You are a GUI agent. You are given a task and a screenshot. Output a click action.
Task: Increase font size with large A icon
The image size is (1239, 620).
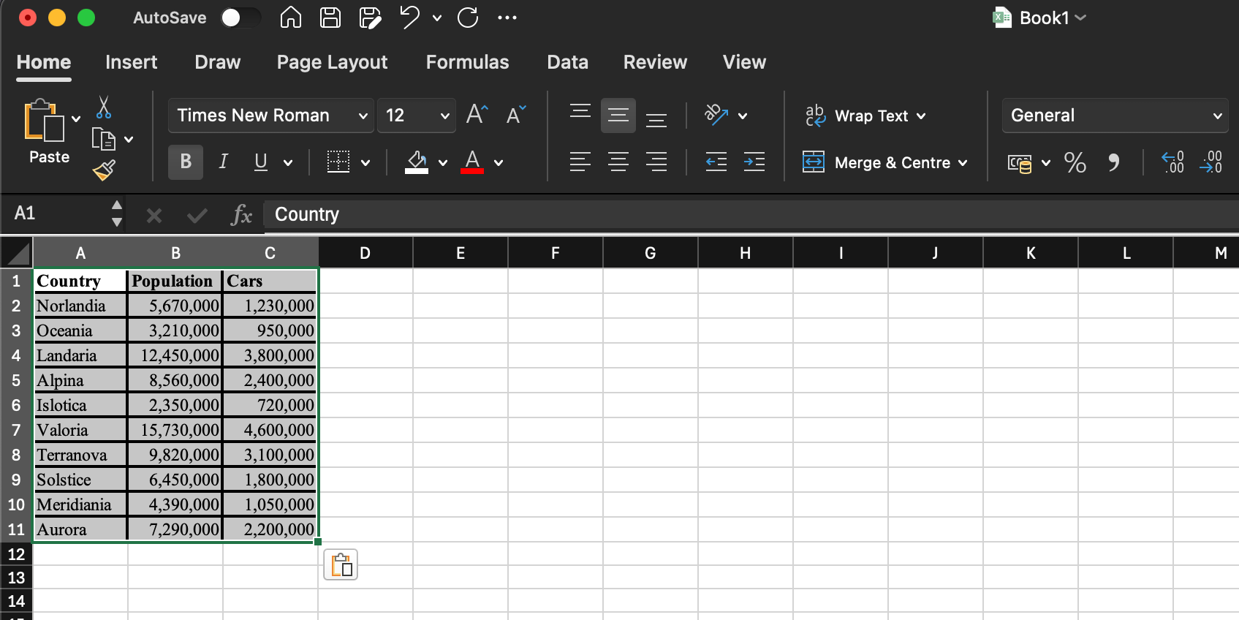point(477,115)
